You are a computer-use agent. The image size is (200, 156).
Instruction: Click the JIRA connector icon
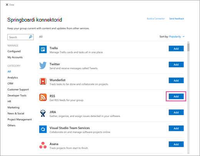pyautogui.click(x=43, y=113)
